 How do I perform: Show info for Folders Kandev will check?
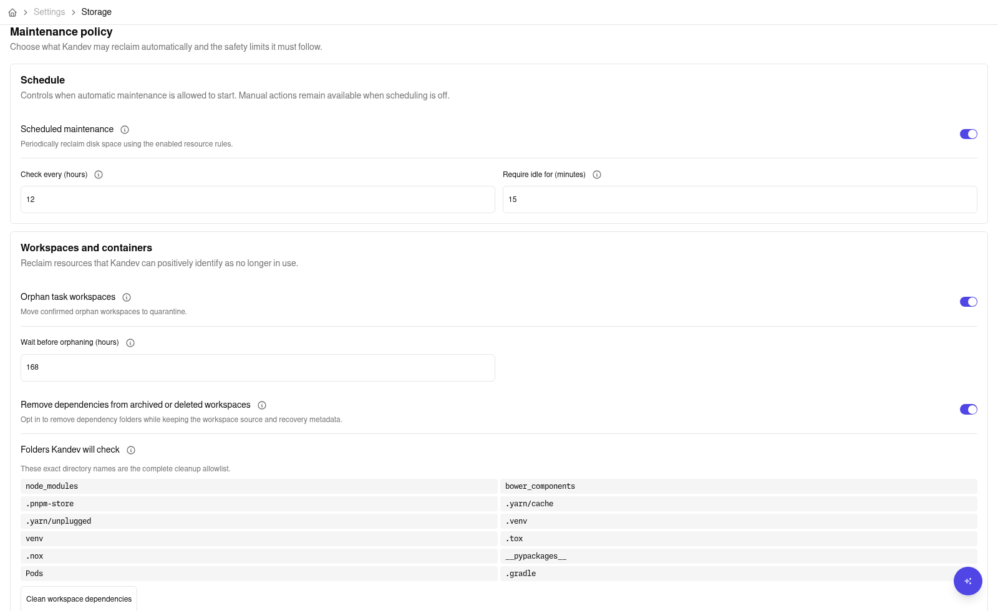pyautogui.click(x=131, y=450)
